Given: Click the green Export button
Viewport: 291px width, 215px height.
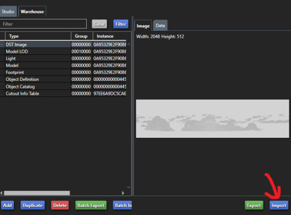Looking at the screenshot, I should pyautogui.click(x=254, y=205).
